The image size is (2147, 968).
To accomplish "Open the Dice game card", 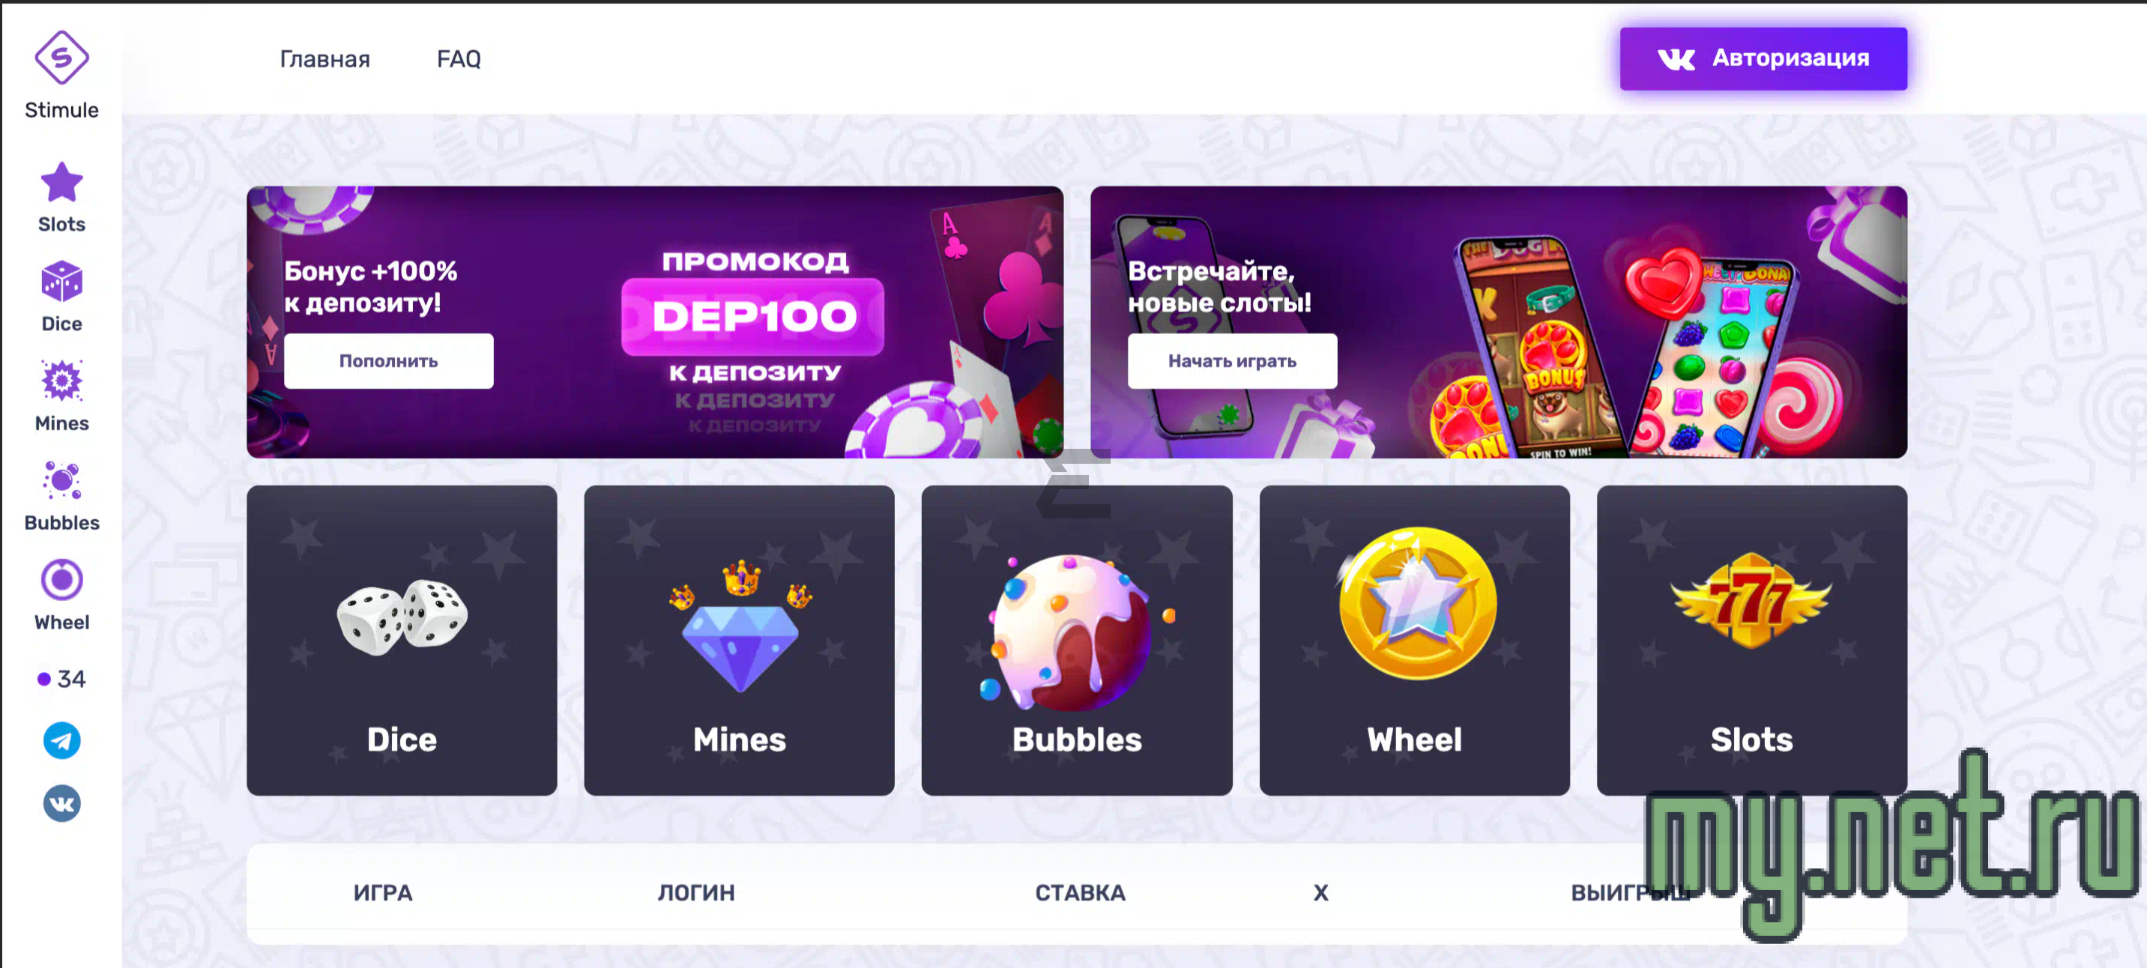I will click(402, 641).
